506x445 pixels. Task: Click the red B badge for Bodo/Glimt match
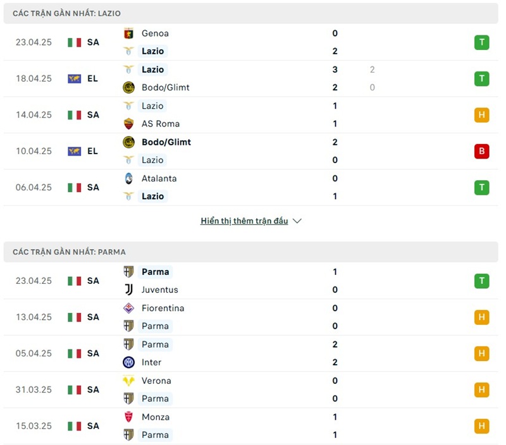481,151
